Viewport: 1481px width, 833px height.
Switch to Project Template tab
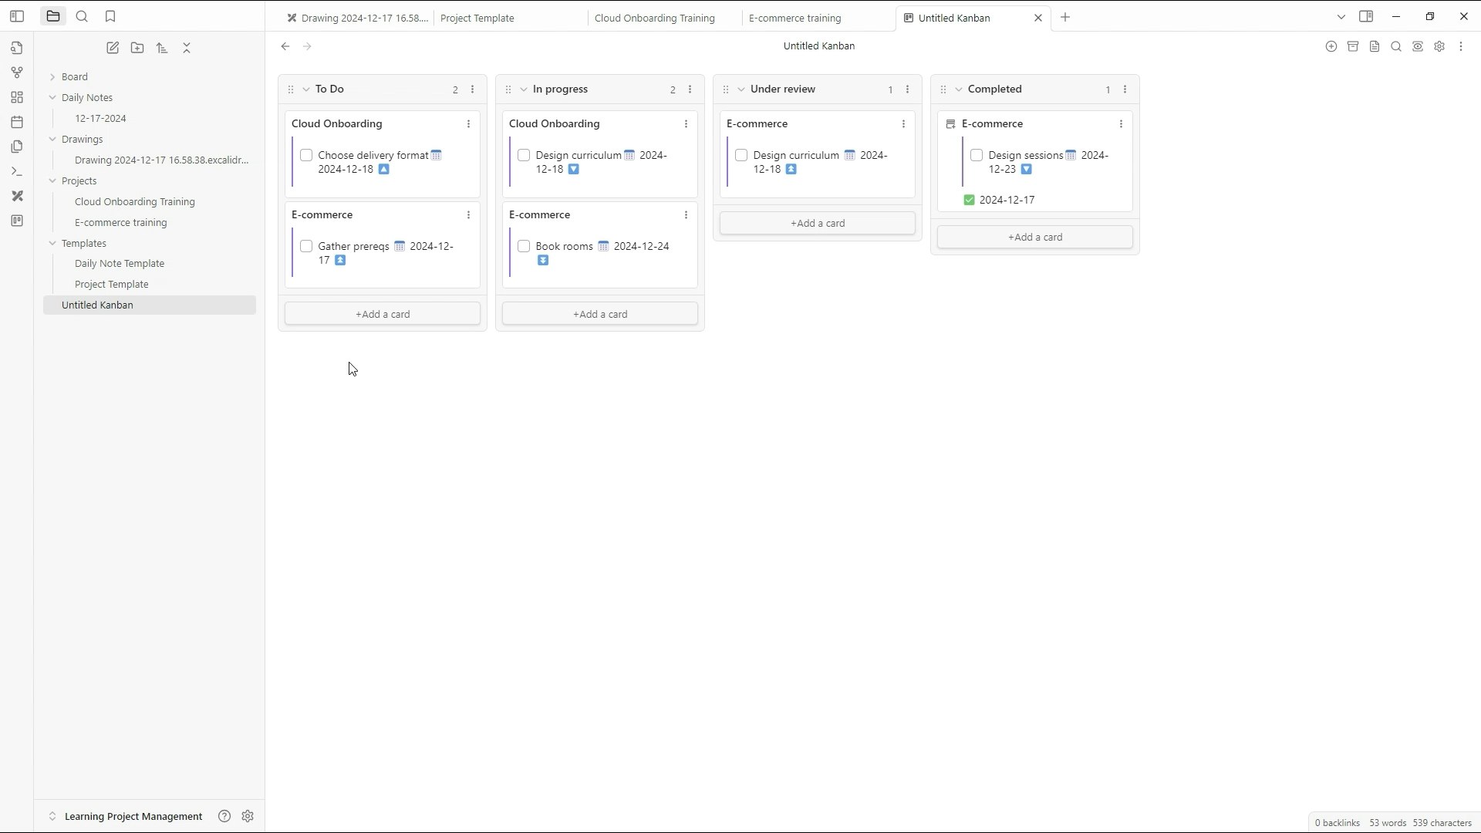click(x=477, y=18)
